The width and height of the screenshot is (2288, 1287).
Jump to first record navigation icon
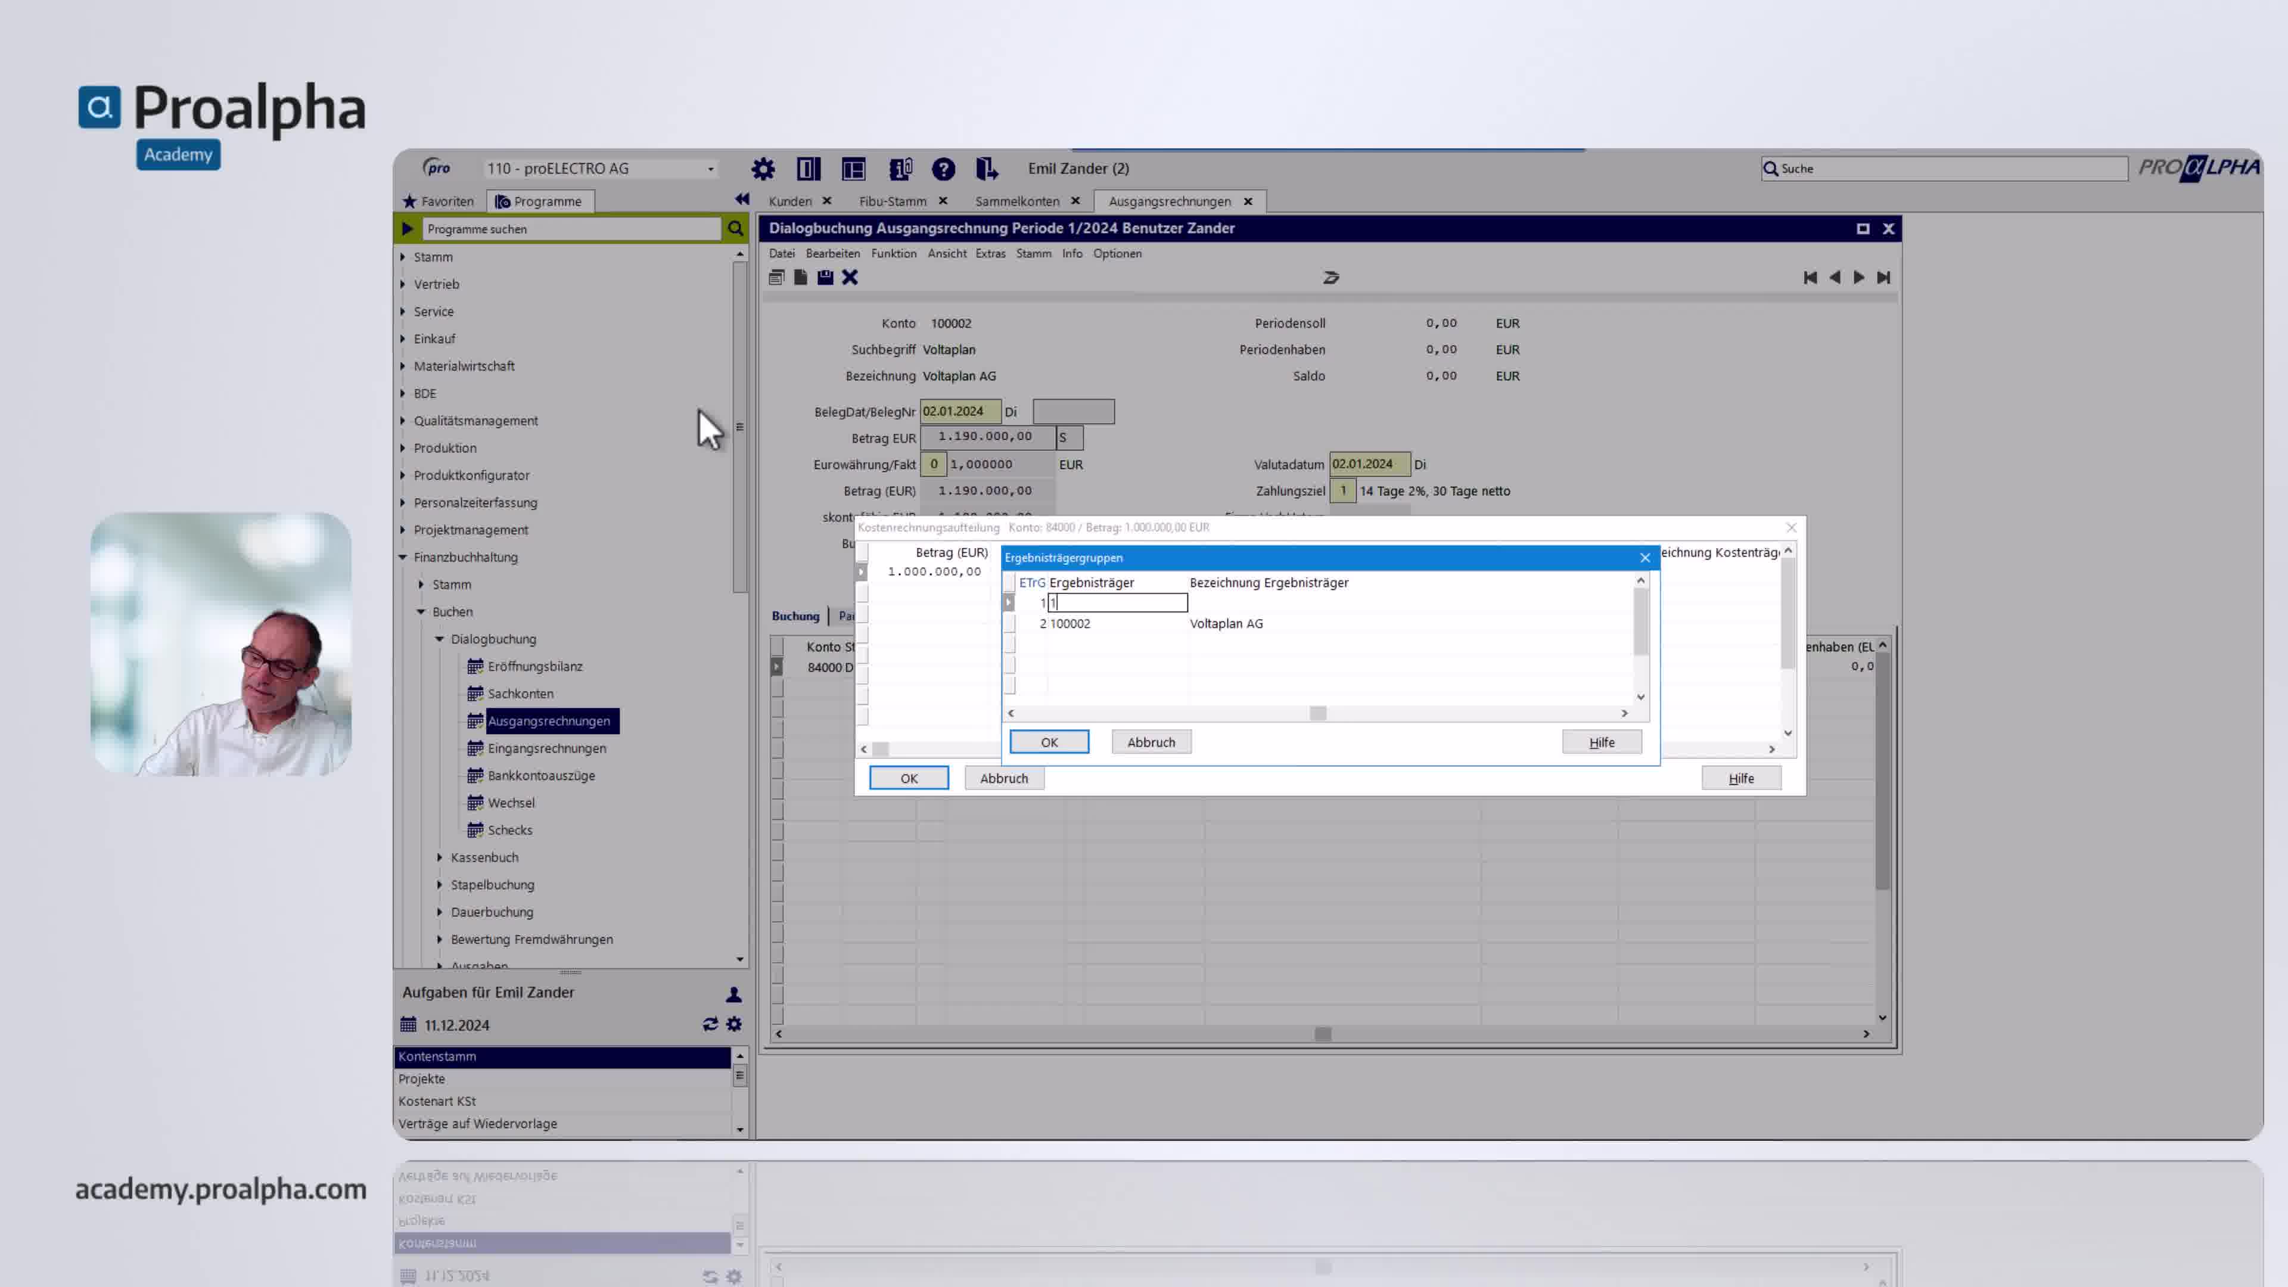(x=1810, y=278)
